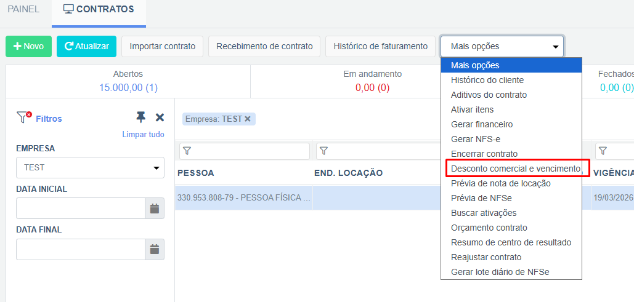Click the Importar contrato button
634x302 pixels.
pos(162,46)
